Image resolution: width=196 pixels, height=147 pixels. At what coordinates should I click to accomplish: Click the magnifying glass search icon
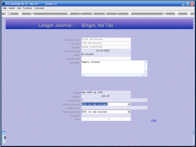point(32,14)
